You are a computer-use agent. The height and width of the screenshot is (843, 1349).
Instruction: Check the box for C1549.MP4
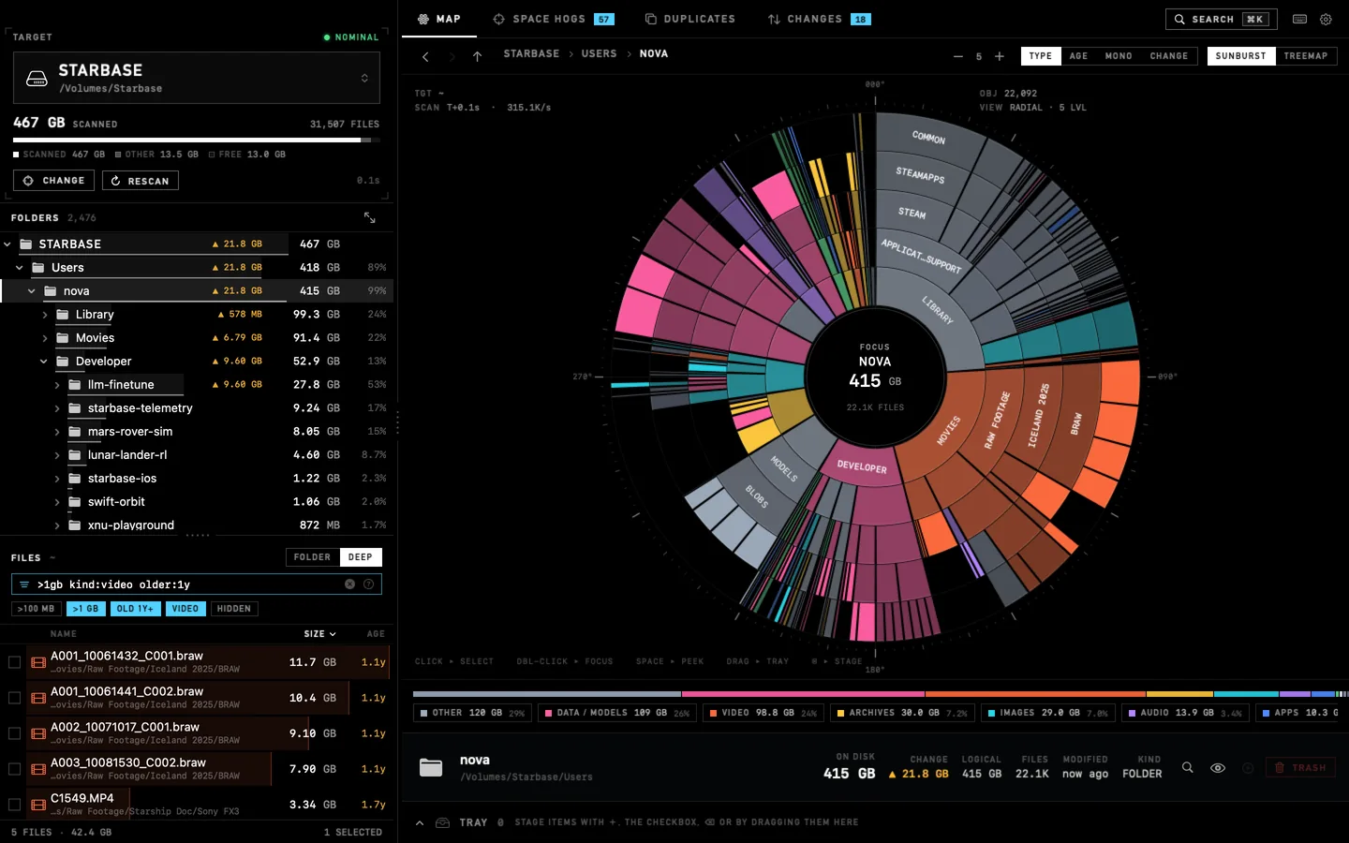pyautogui.click(x=14, y=805)
